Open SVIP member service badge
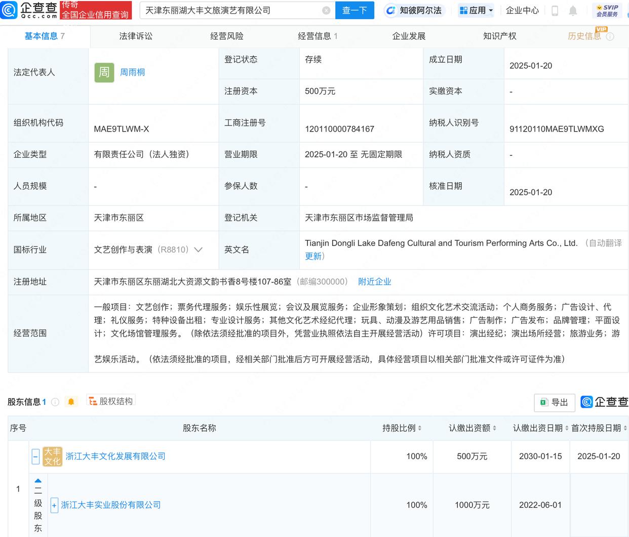Screen dimensions: 629x537 pos(607,11)
